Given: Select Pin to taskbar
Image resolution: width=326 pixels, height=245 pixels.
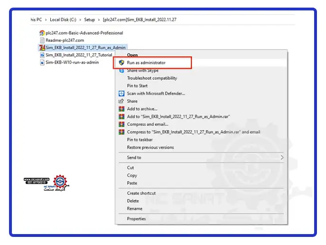Looking at the screenshot, I should coord(140,140).
